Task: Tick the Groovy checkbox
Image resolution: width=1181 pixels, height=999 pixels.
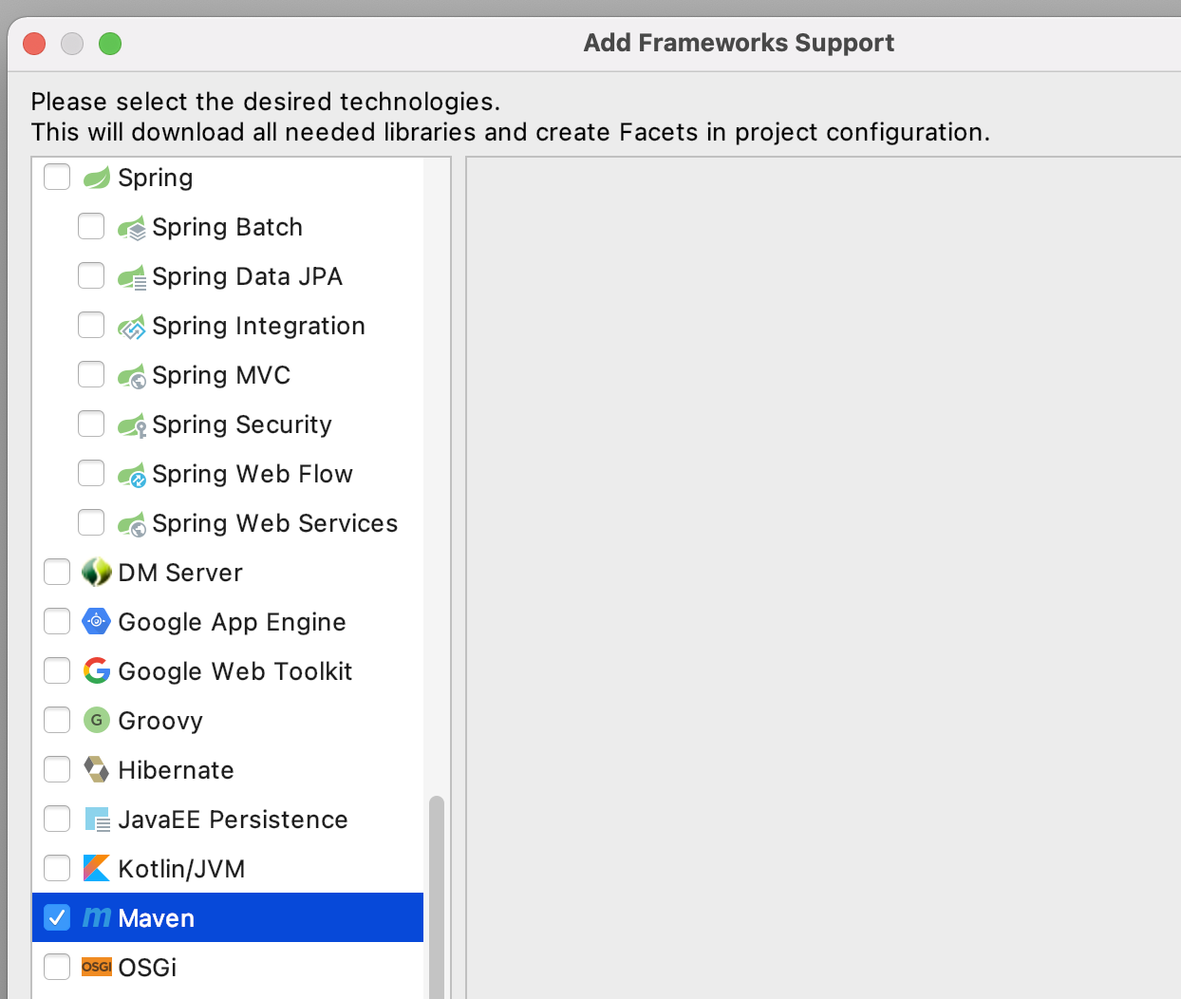Action: click(x=57, y=720)
